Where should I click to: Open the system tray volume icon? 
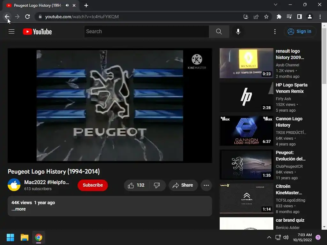pyautogui.click(x=286, y=237)
